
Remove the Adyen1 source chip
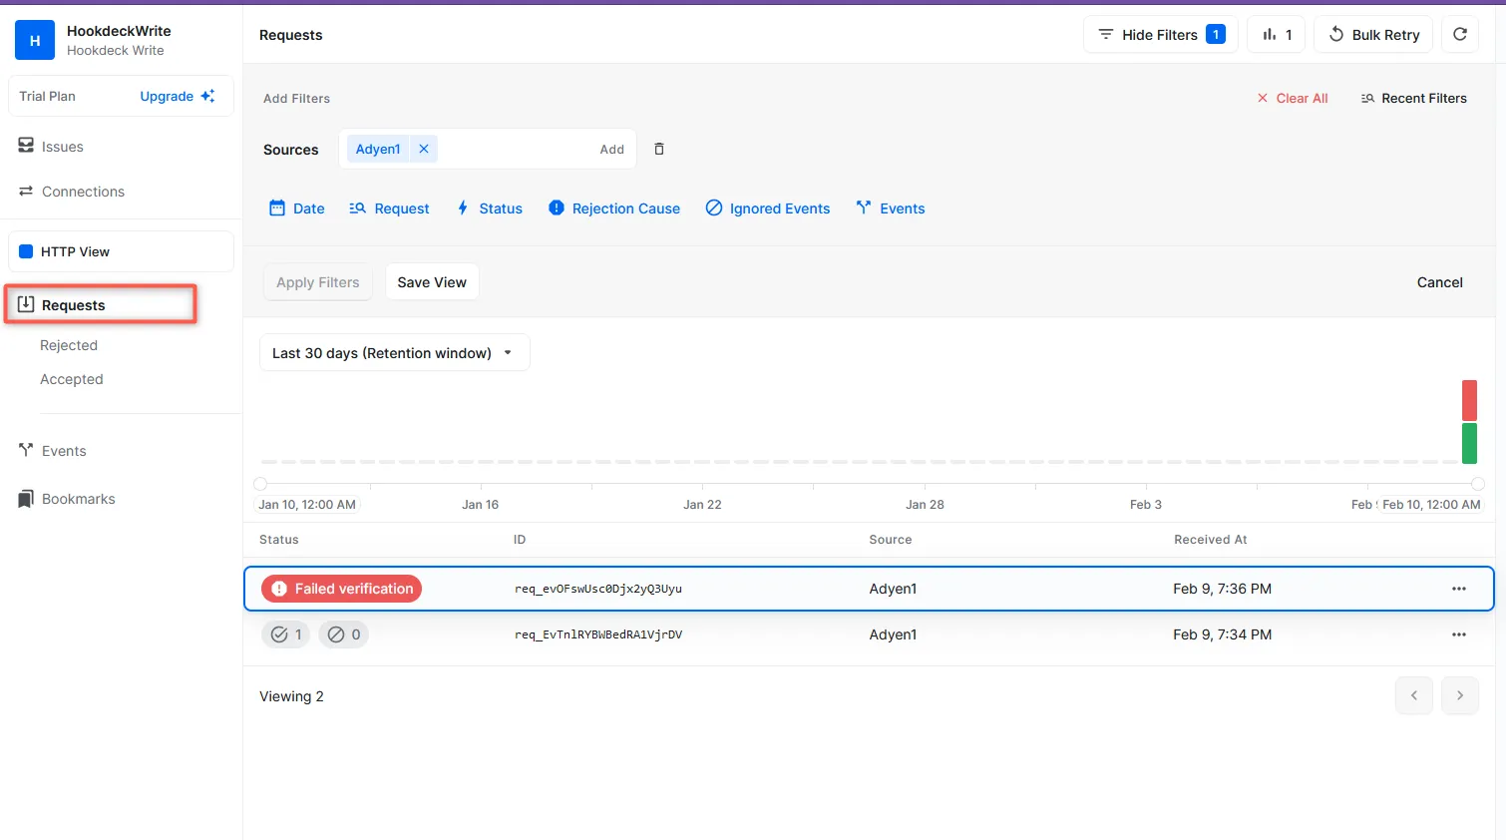[424, 149]
